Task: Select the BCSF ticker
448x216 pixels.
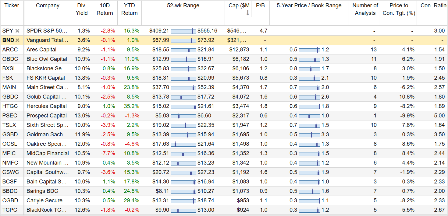Action: (x=9, y=182)
